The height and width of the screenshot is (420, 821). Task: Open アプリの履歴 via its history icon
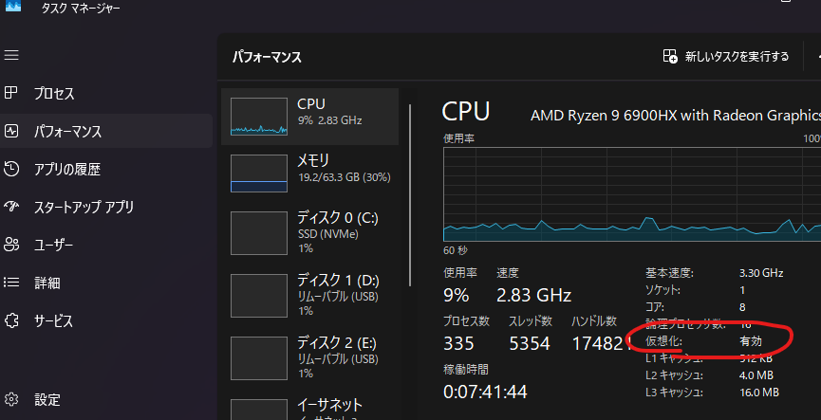11,170
